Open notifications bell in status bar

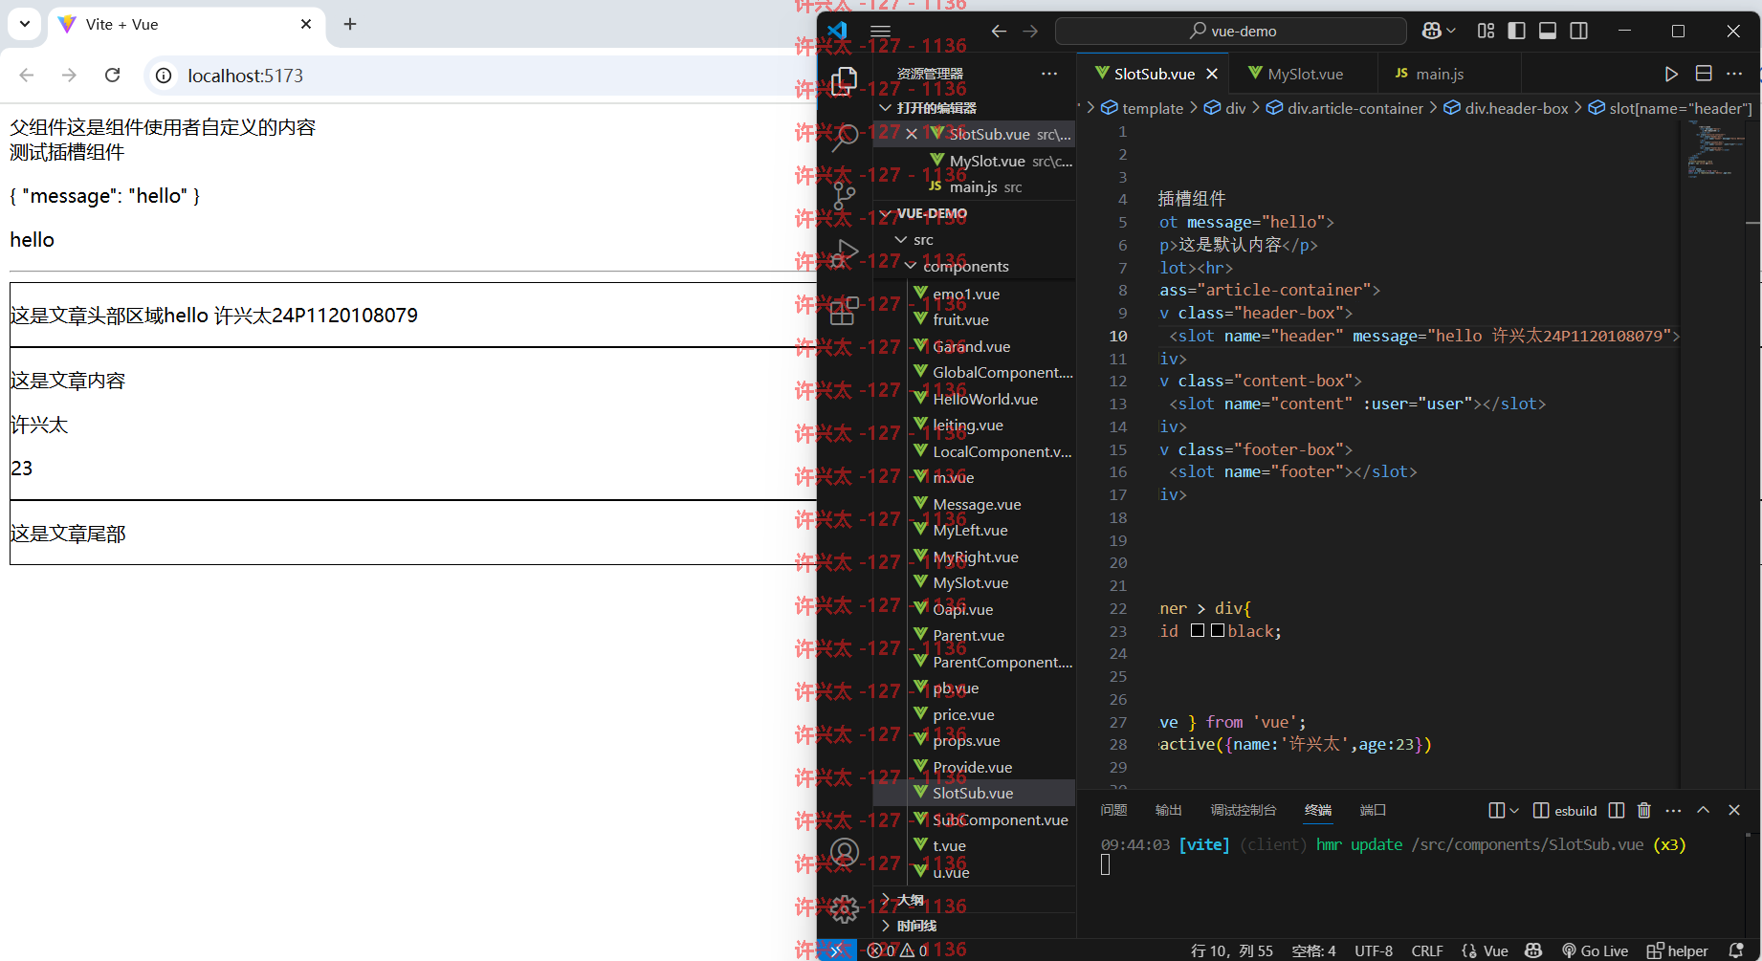click(1736, 950)
